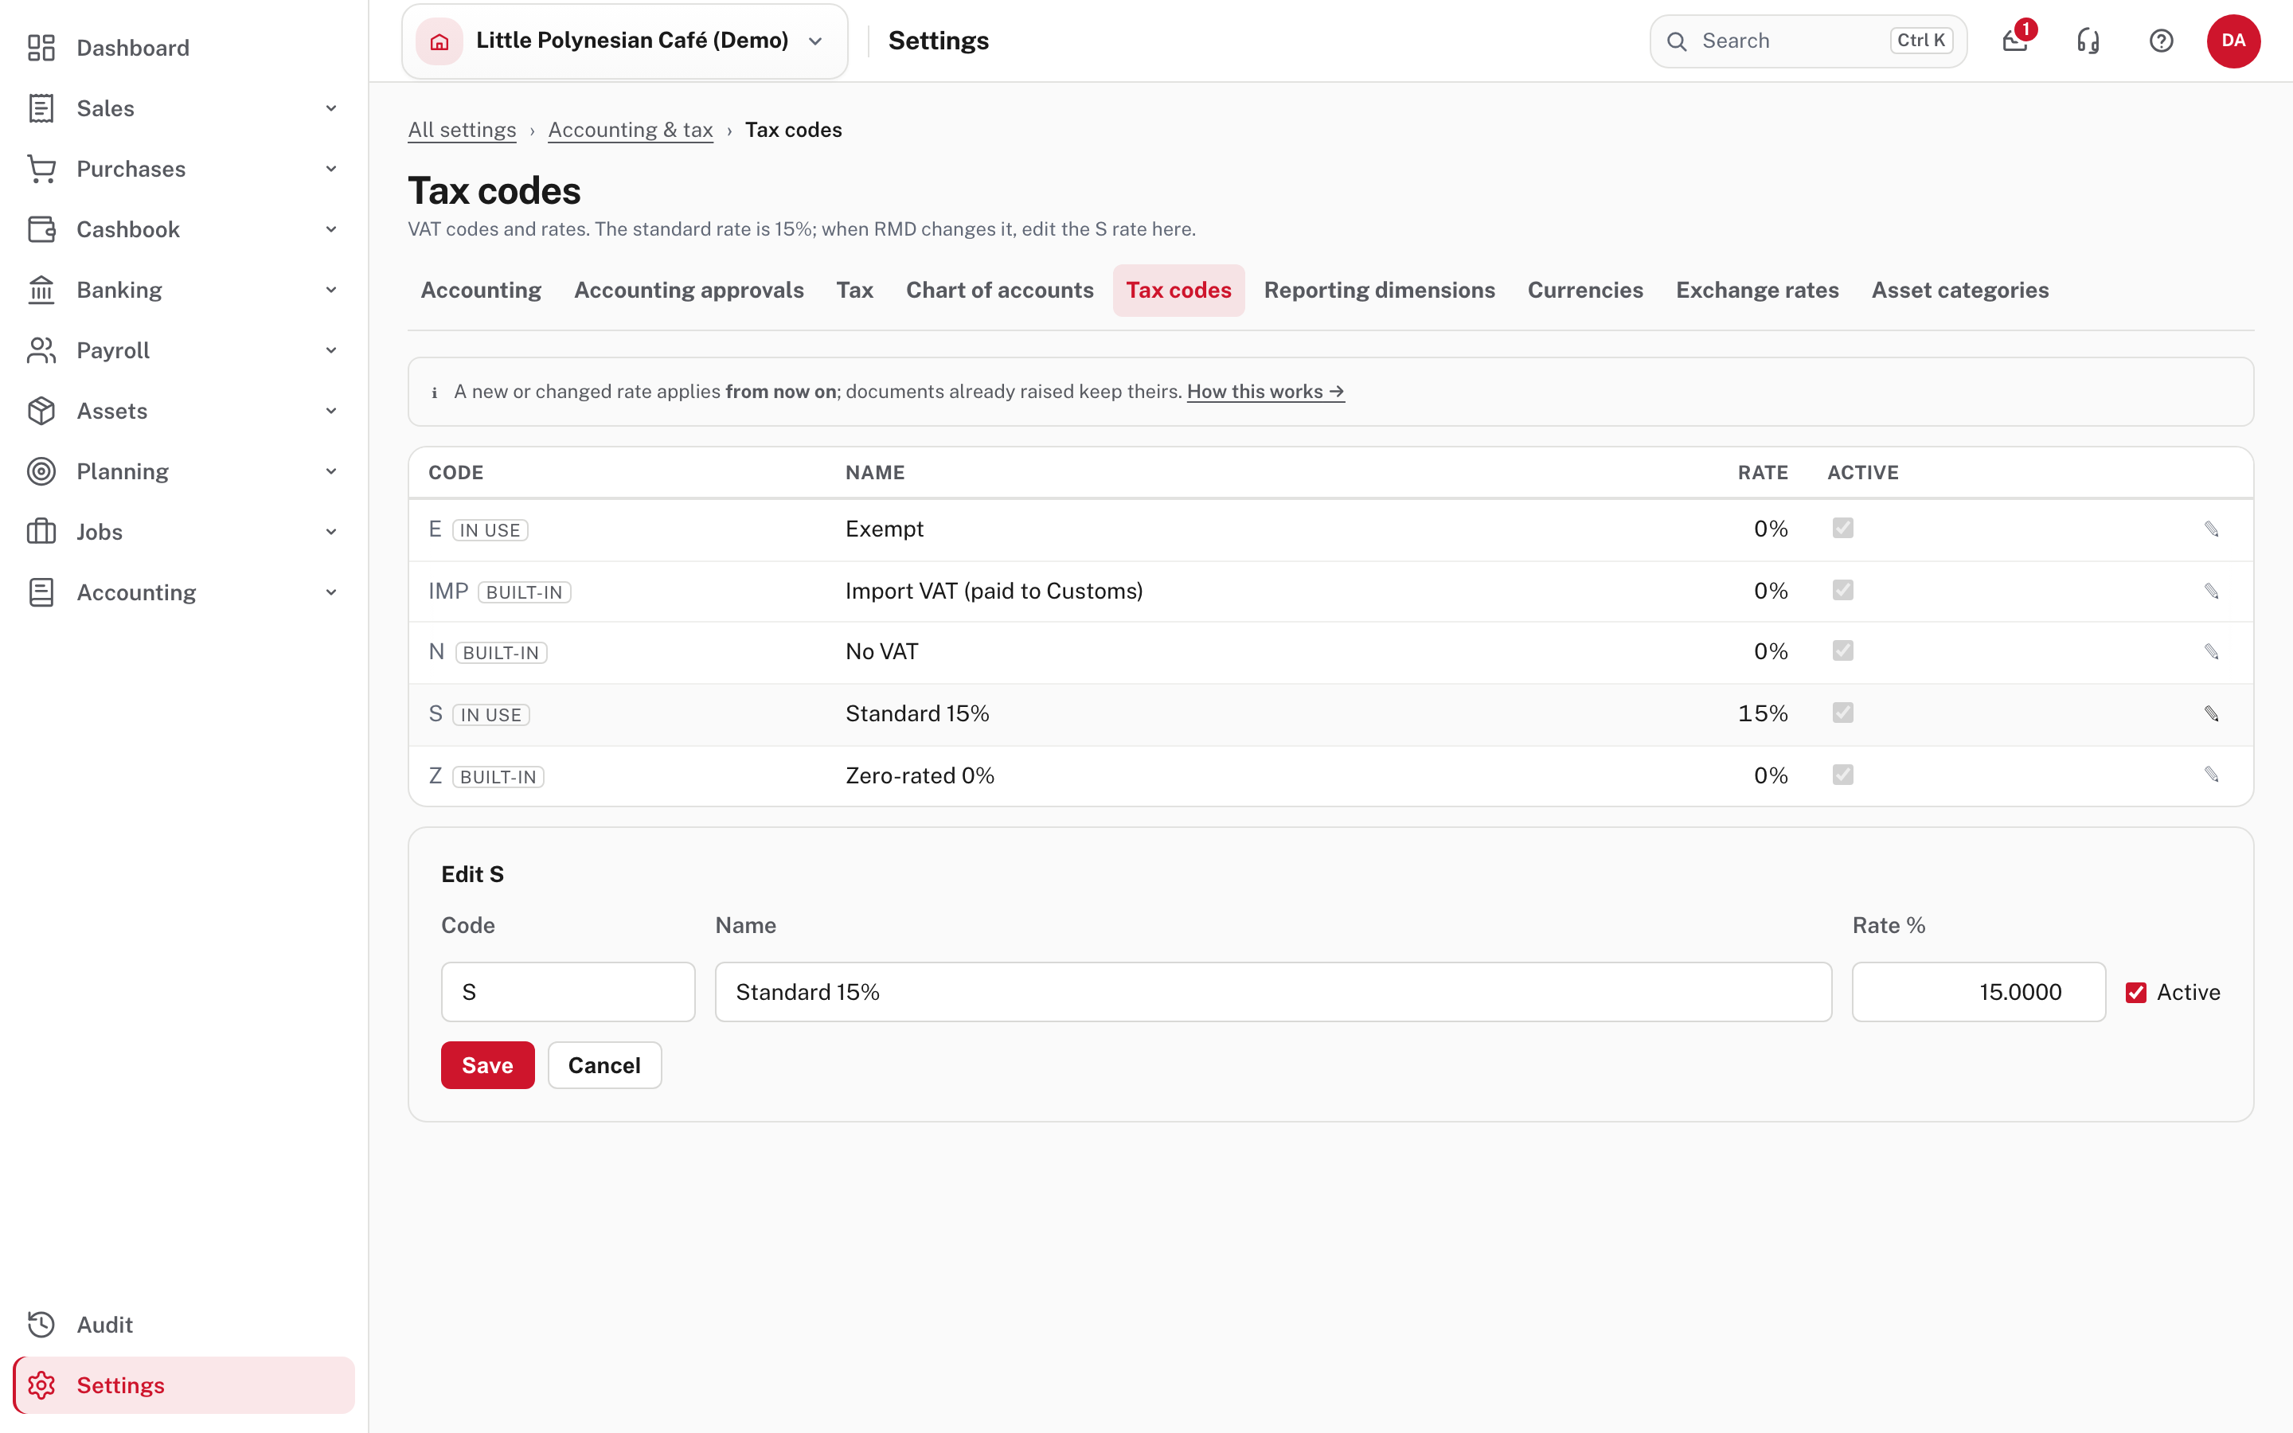
Task: Click the search magnifier icon
Action: click(x=1676, y=41)
